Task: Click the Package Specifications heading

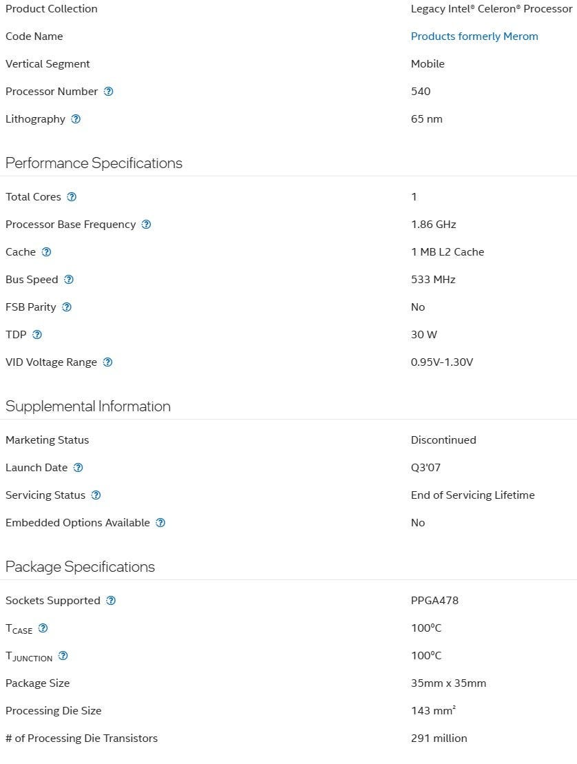Action: 80,567
